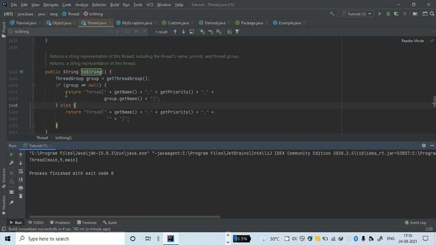
Task: Click the Filter search results funnel icon
Action: click(x=237, y=32)
